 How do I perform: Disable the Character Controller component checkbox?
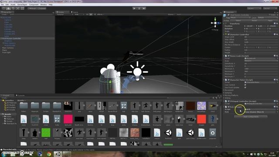point(228,34)
